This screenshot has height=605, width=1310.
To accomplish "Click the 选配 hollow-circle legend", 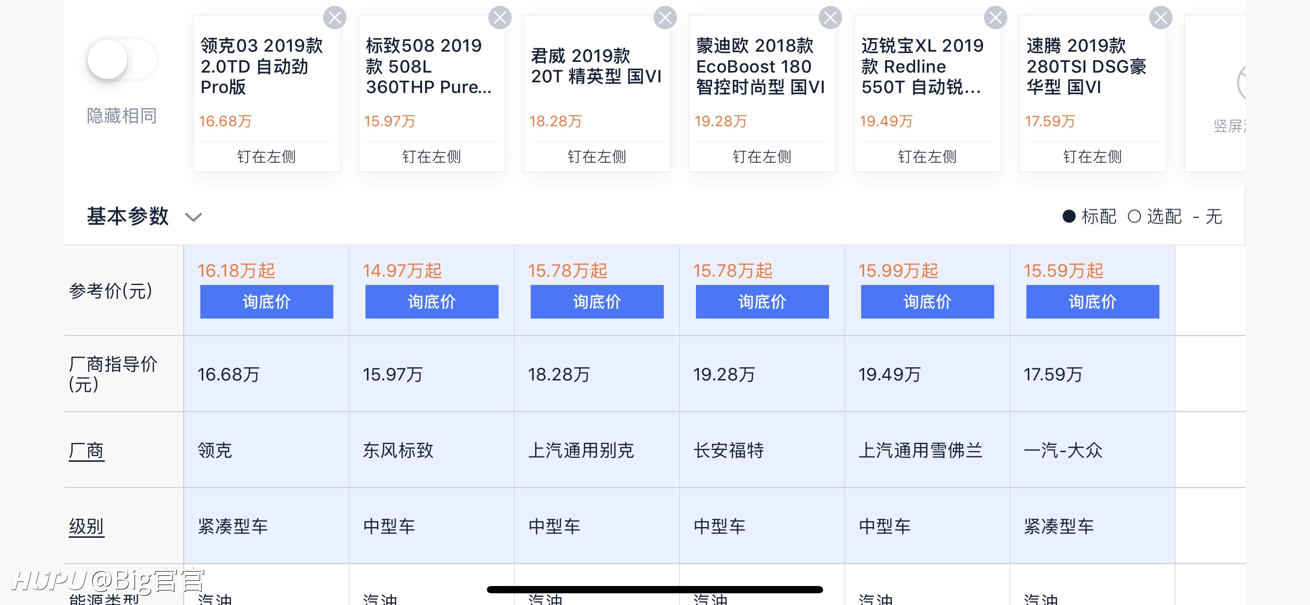I will pyautogui.click(x=1155, y=217).
